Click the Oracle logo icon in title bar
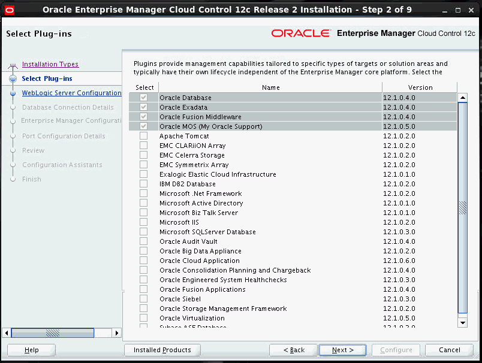This screenshot has width=482, height=363. [10, 10]
